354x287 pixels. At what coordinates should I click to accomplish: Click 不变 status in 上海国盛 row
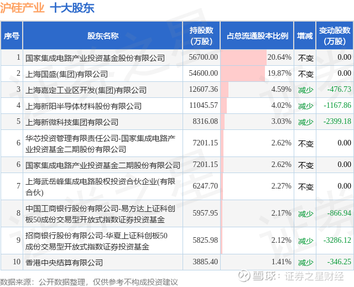coord(305,74)
